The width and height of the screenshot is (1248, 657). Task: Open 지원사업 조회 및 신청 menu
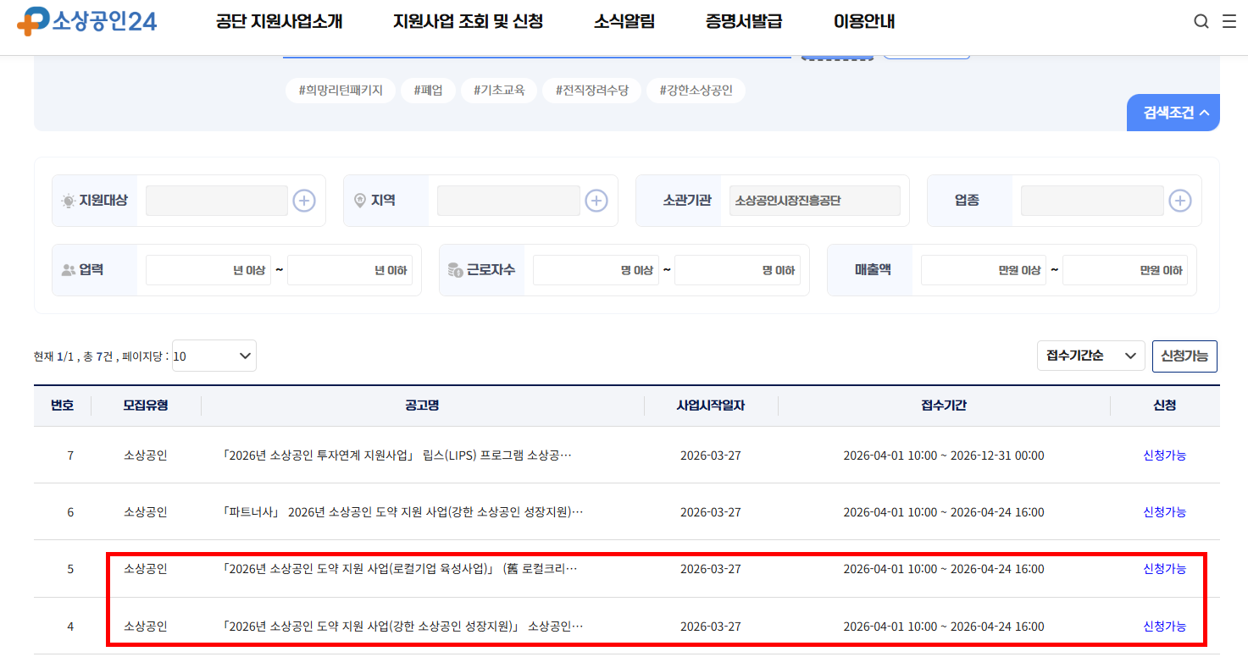469,22
